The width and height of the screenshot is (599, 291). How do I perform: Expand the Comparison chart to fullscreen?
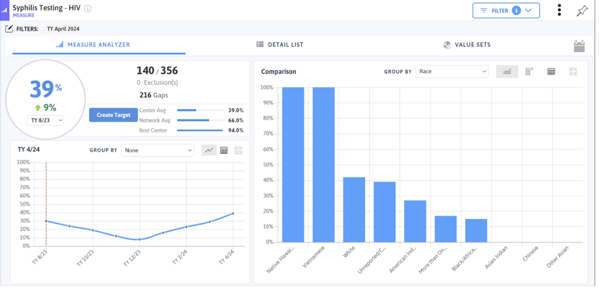tap(573, 71)
